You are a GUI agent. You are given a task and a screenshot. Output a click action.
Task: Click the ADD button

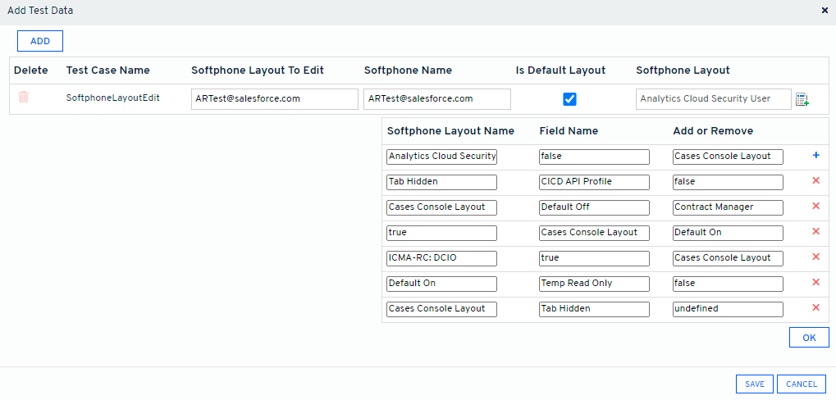click(40, 41)
